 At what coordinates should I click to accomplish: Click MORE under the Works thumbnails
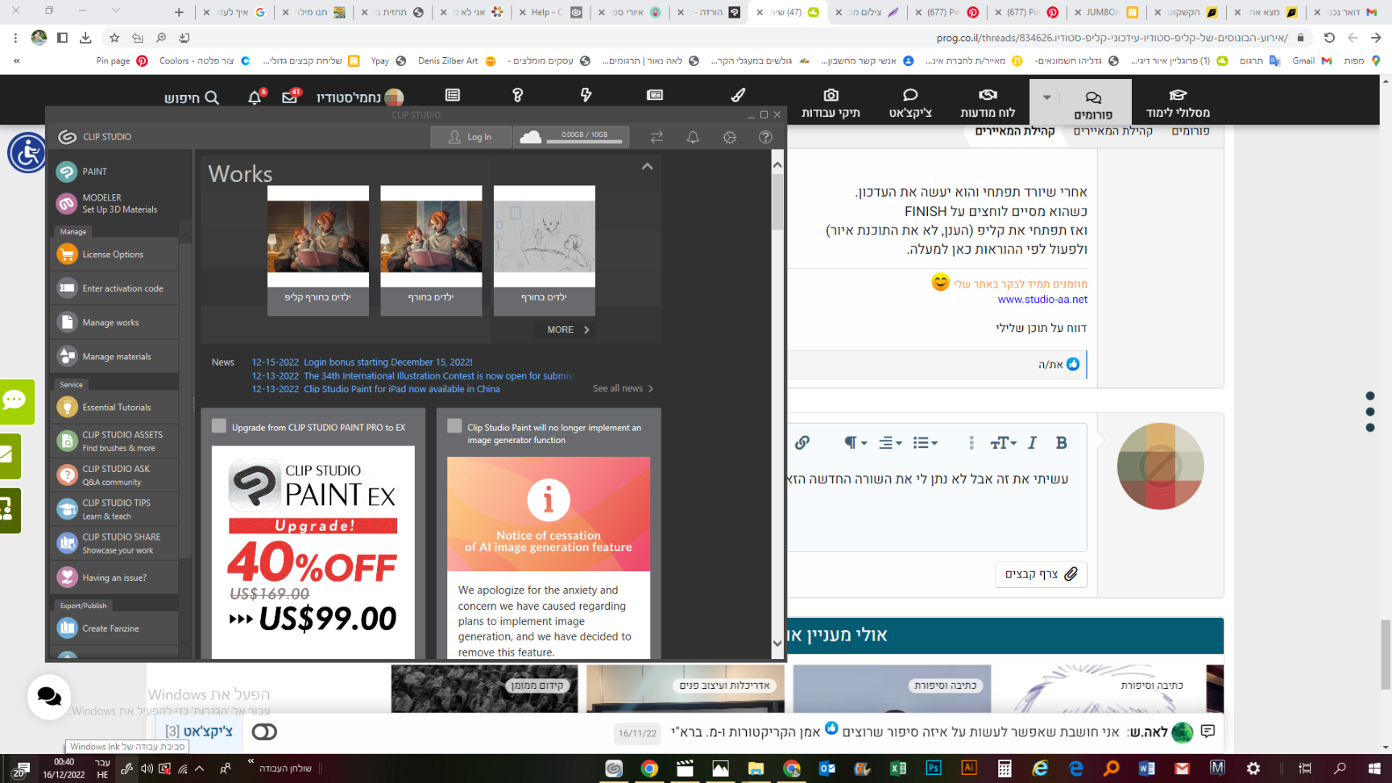[x=568, y=329]
